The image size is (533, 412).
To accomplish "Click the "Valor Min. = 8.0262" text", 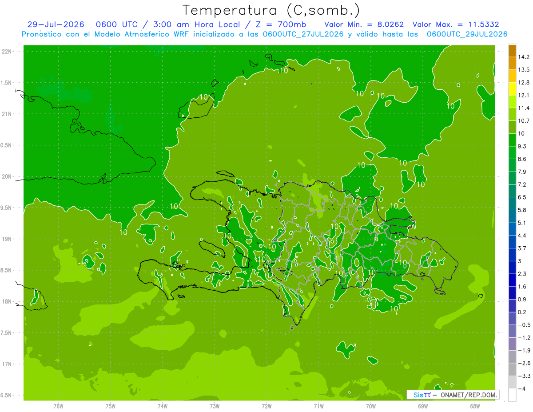I will coord(364,24).
